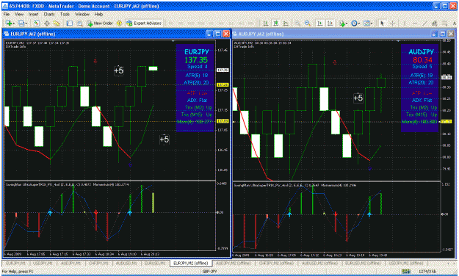Toggle the Data Window crosshair icon
The width and height of the screenshot is (459, 276).
pyautogui.click(x=46, y=23)
